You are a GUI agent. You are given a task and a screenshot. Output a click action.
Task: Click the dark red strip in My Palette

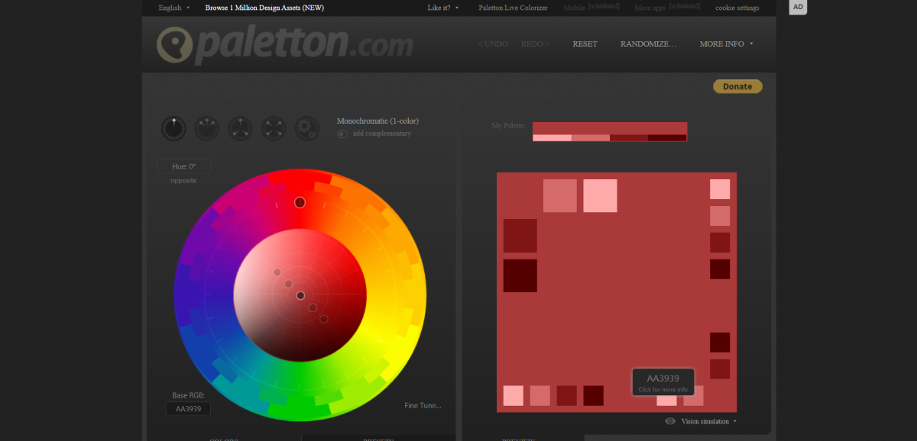pyautogui.click(x=629, y=138)
